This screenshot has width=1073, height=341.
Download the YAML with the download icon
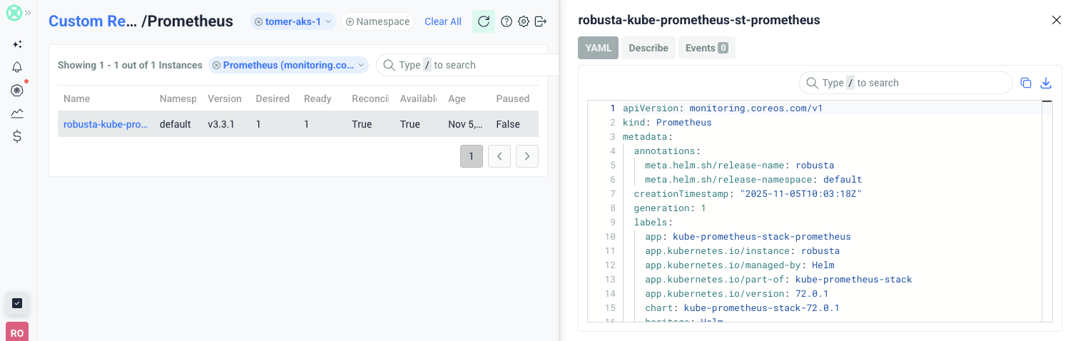tap(1046, 83)
